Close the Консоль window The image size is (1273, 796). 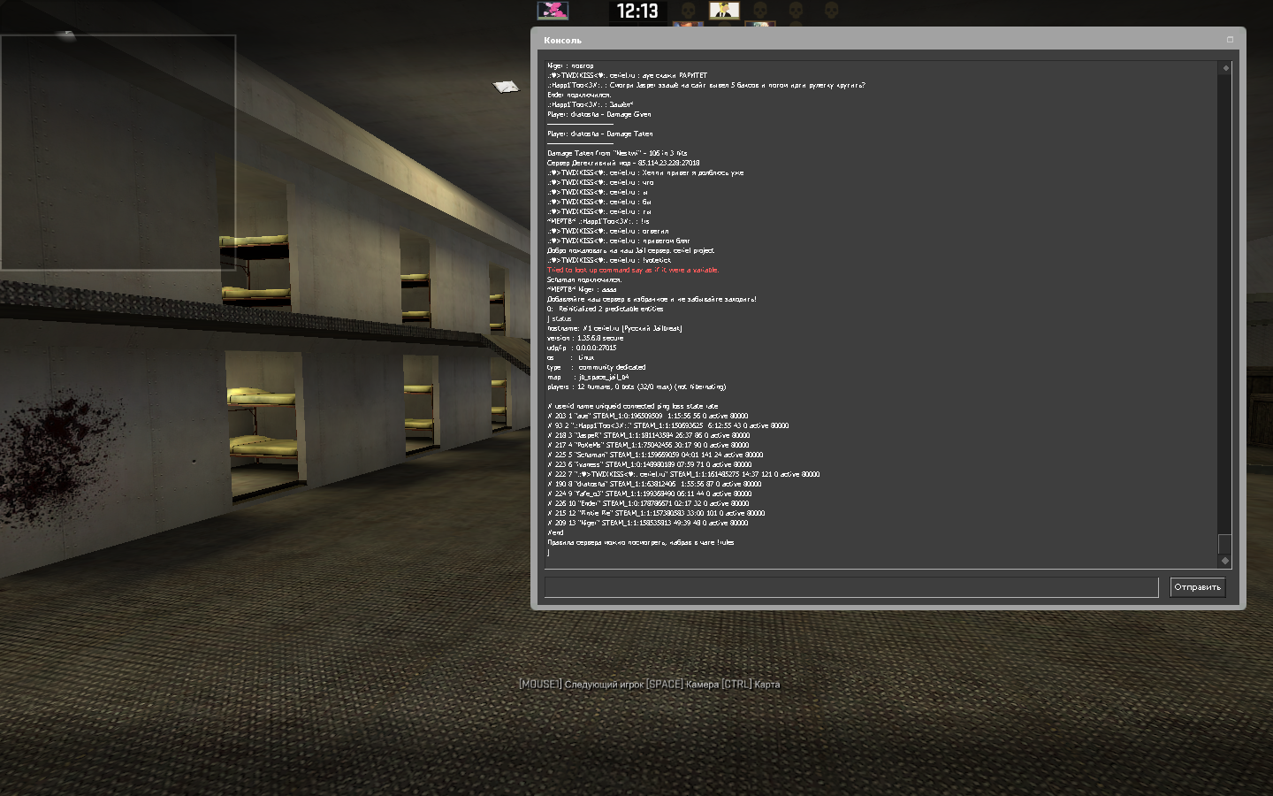tap(1230, 40)
